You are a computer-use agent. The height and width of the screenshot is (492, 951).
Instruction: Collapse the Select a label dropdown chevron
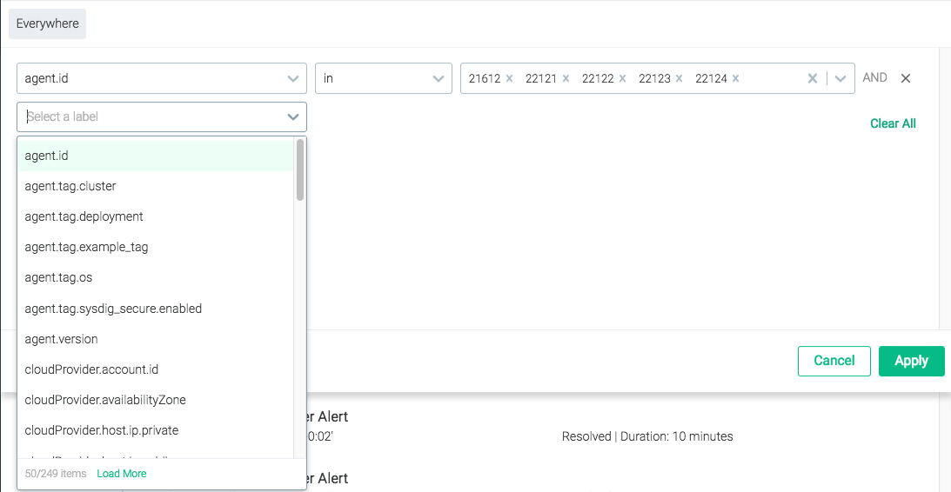tap(293, 117)
